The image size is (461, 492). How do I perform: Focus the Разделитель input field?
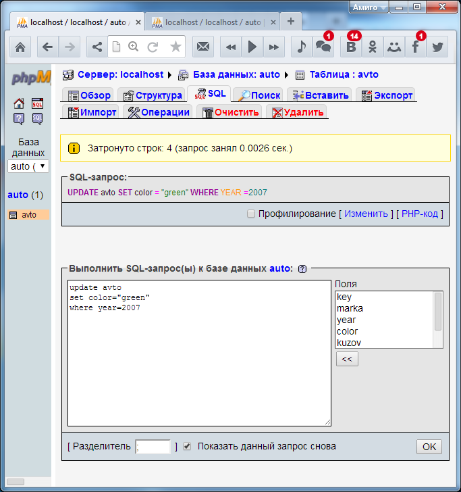(153, 447)
